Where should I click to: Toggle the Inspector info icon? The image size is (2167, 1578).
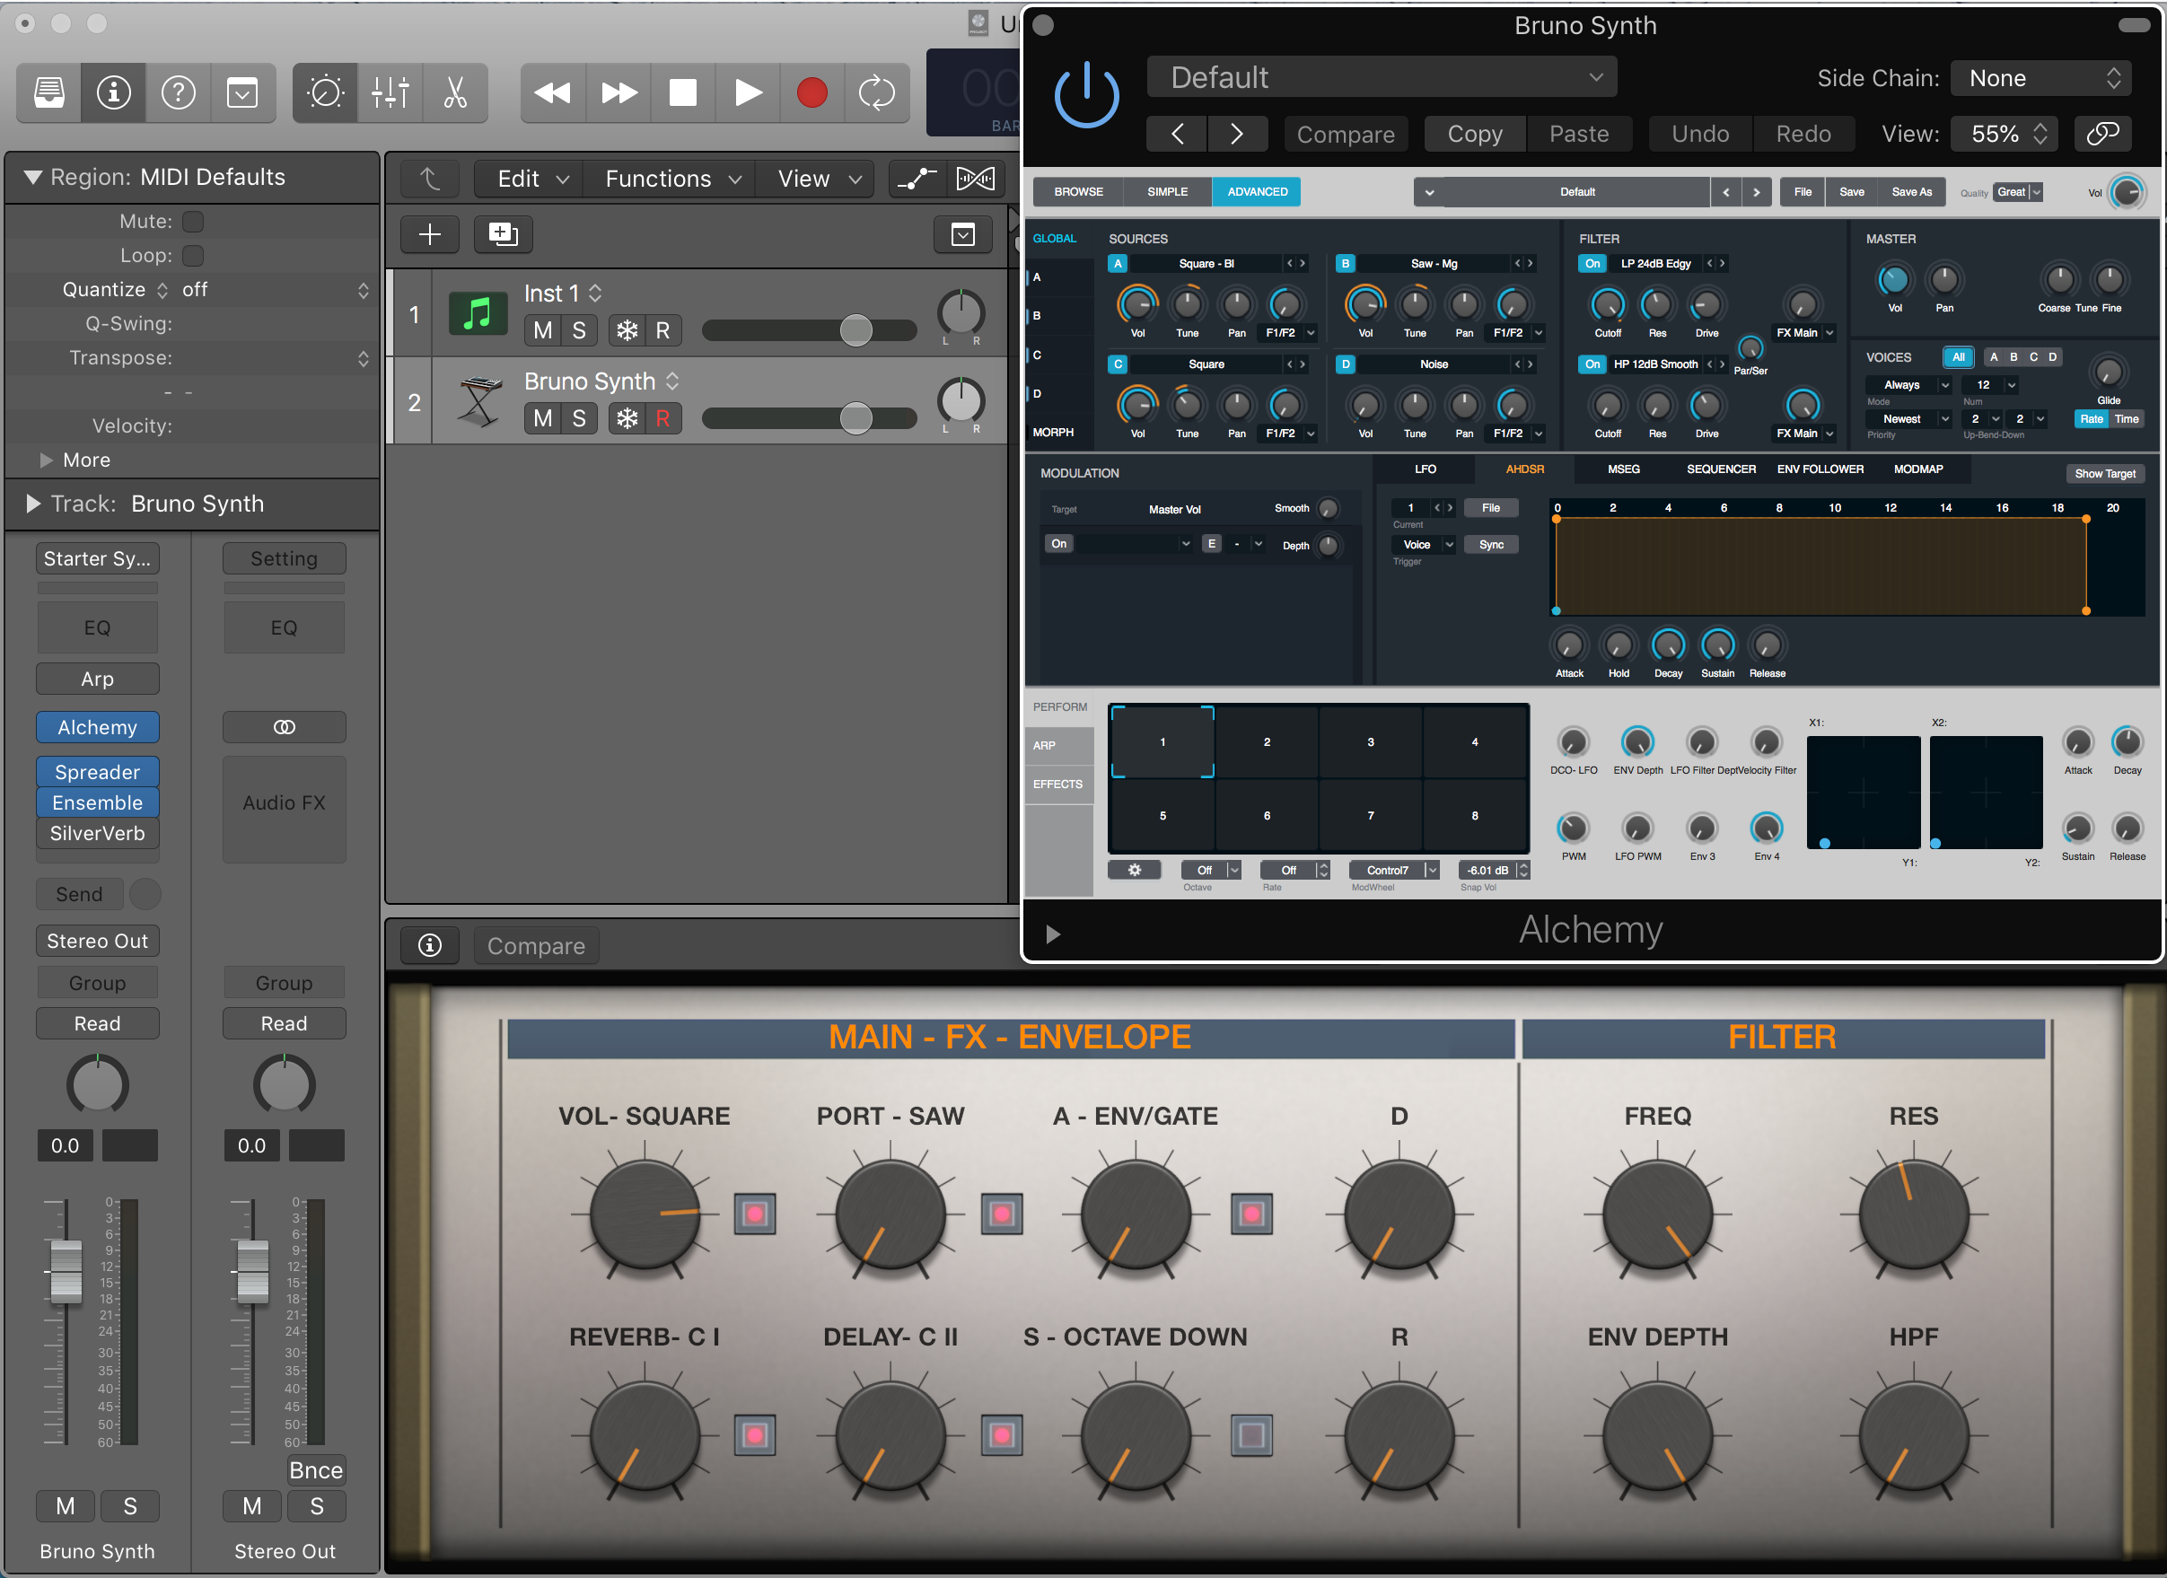[x=114, y=92]
